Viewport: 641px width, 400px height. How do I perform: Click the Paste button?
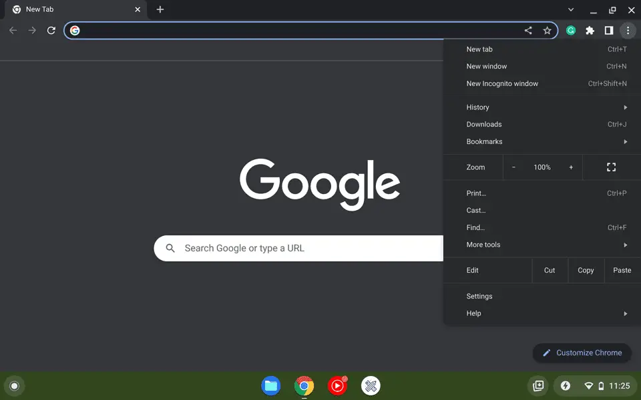coord(622,270)
